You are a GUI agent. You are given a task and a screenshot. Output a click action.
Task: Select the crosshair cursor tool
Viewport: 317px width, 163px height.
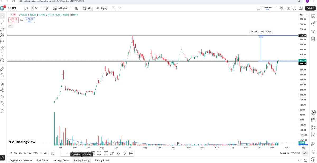tap(2, 16)
